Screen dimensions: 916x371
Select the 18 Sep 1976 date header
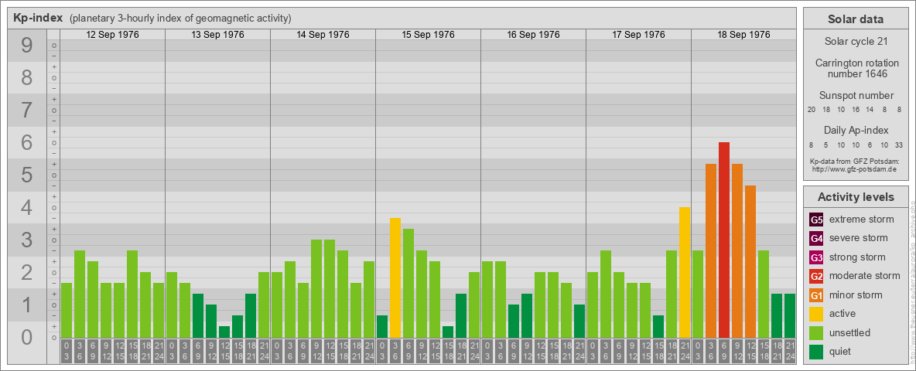[743, 35]
